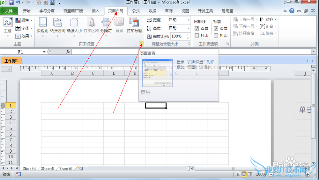Image resolution: width=319 pixels, height=180 pixels.
Task: Expand the Name Box dropdown arrow
Action: pos(44,52)
